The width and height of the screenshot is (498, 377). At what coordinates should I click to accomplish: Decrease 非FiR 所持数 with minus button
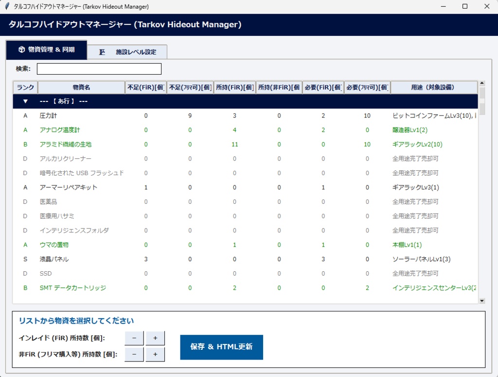coord(134,354)
